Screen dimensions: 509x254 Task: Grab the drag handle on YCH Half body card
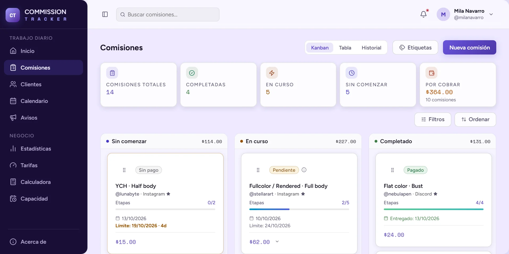click(x=124, y=170)
